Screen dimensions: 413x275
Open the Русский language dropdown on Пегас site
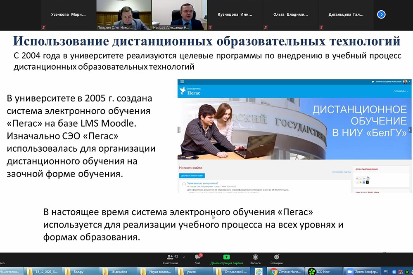[400, 91]
